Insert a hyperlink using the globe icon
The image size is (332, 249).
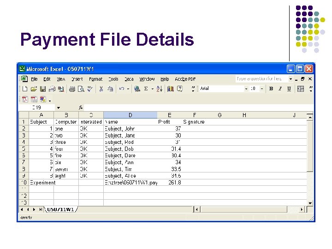coord(137,89)
